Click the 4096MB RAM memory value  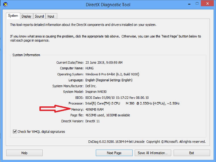(x=94, y=109)
